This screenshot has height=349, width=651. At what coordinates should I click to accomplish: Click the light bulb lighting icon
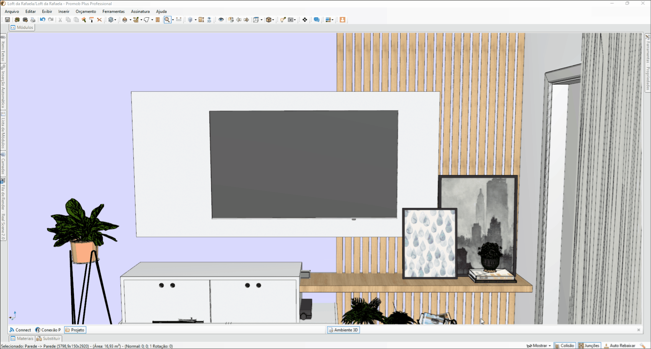click(283, 20)
